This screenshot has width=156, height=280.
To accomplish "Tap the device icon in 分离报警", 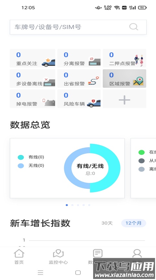I will [x=95, y=61].
